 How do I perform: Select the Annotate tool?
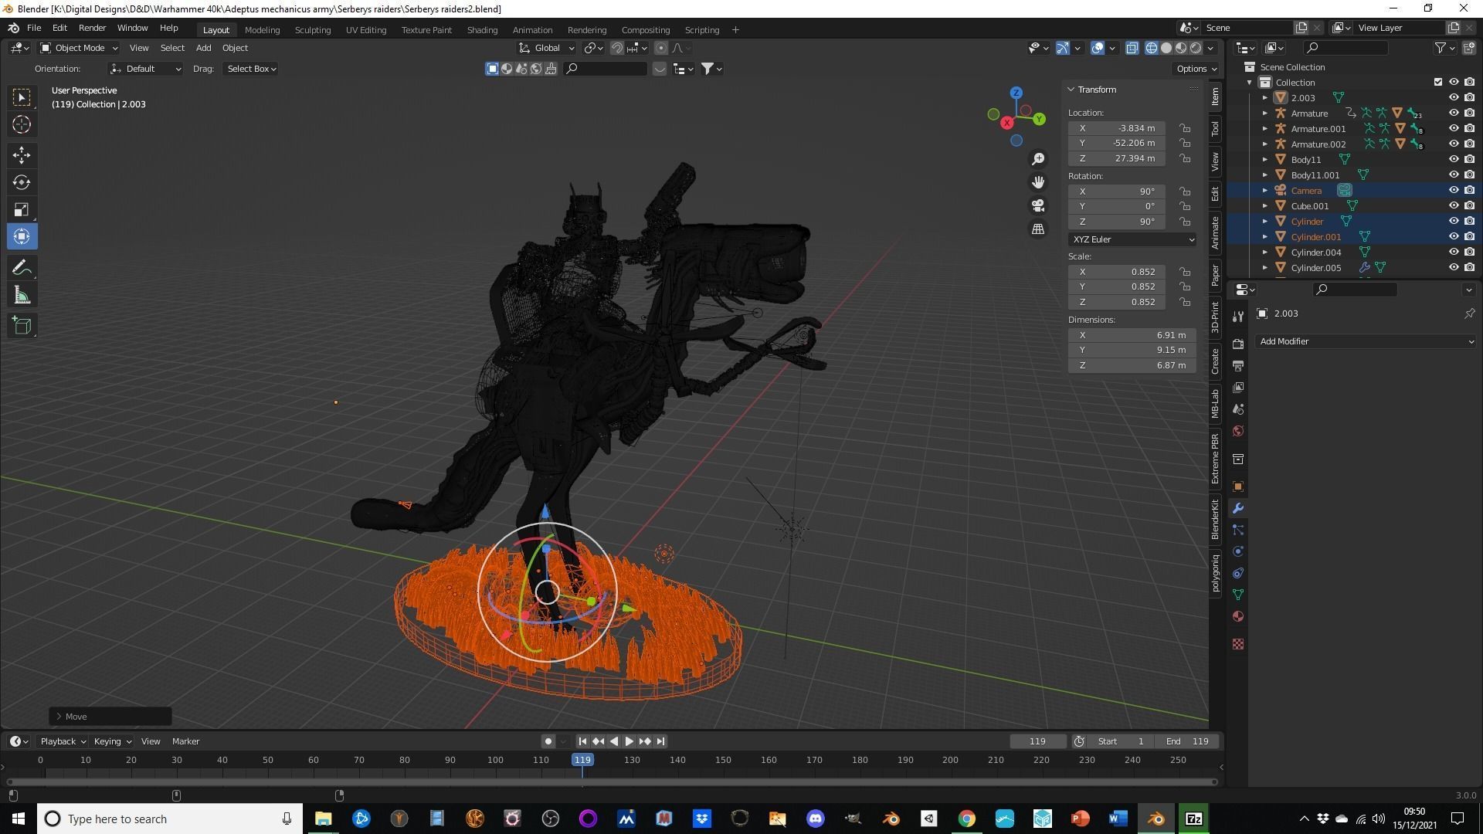[x=22, y=268]
